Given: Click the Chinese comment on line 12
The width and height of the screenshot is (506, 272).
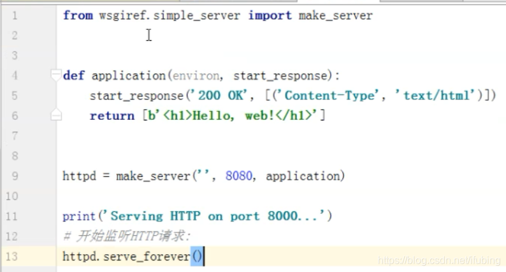Looking at the screenshot, I should tap(126, 236).
